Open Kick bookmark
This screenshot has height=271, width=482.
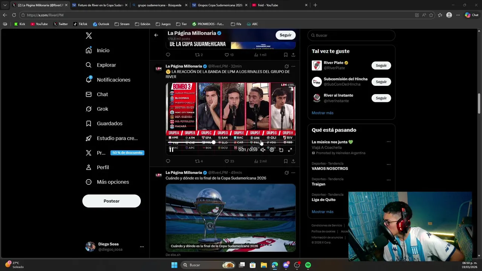[x=20, y=24]
